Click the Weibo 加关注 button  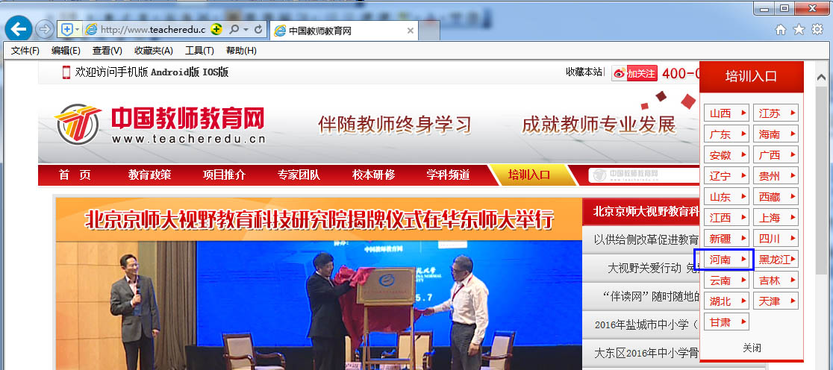[634, 73]
